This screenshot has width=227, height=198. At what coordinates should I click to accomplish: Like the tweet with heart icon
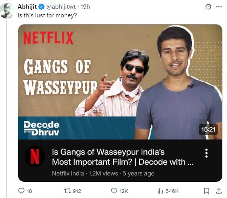tap(114, 191)
